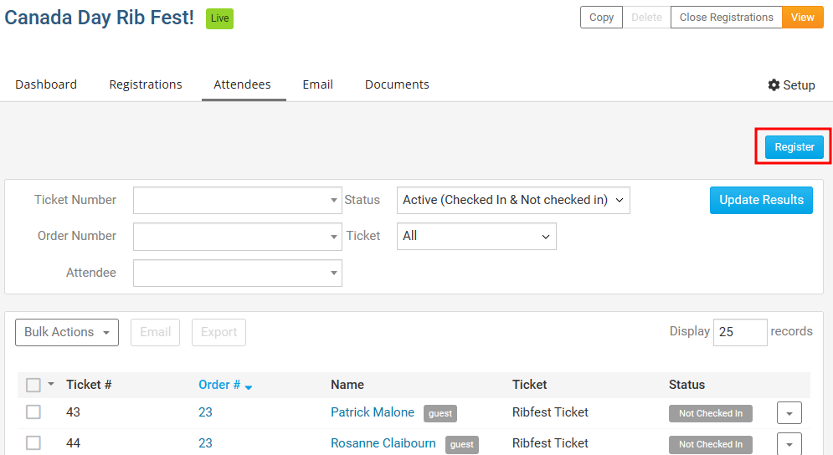Open row actions arrow for Rosanne Claibourn
833x455 pixels.
[789, 444]
